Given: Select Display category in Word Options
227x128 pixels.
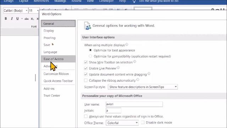Looking at the screenshot, I should pos(58,31).
